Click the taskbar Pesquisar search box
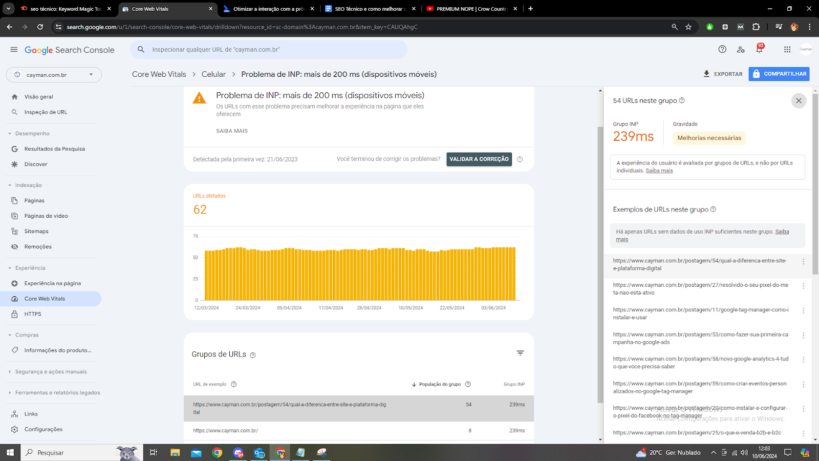The height and width of the screenshot is (461, 819). tap(82, 452)
